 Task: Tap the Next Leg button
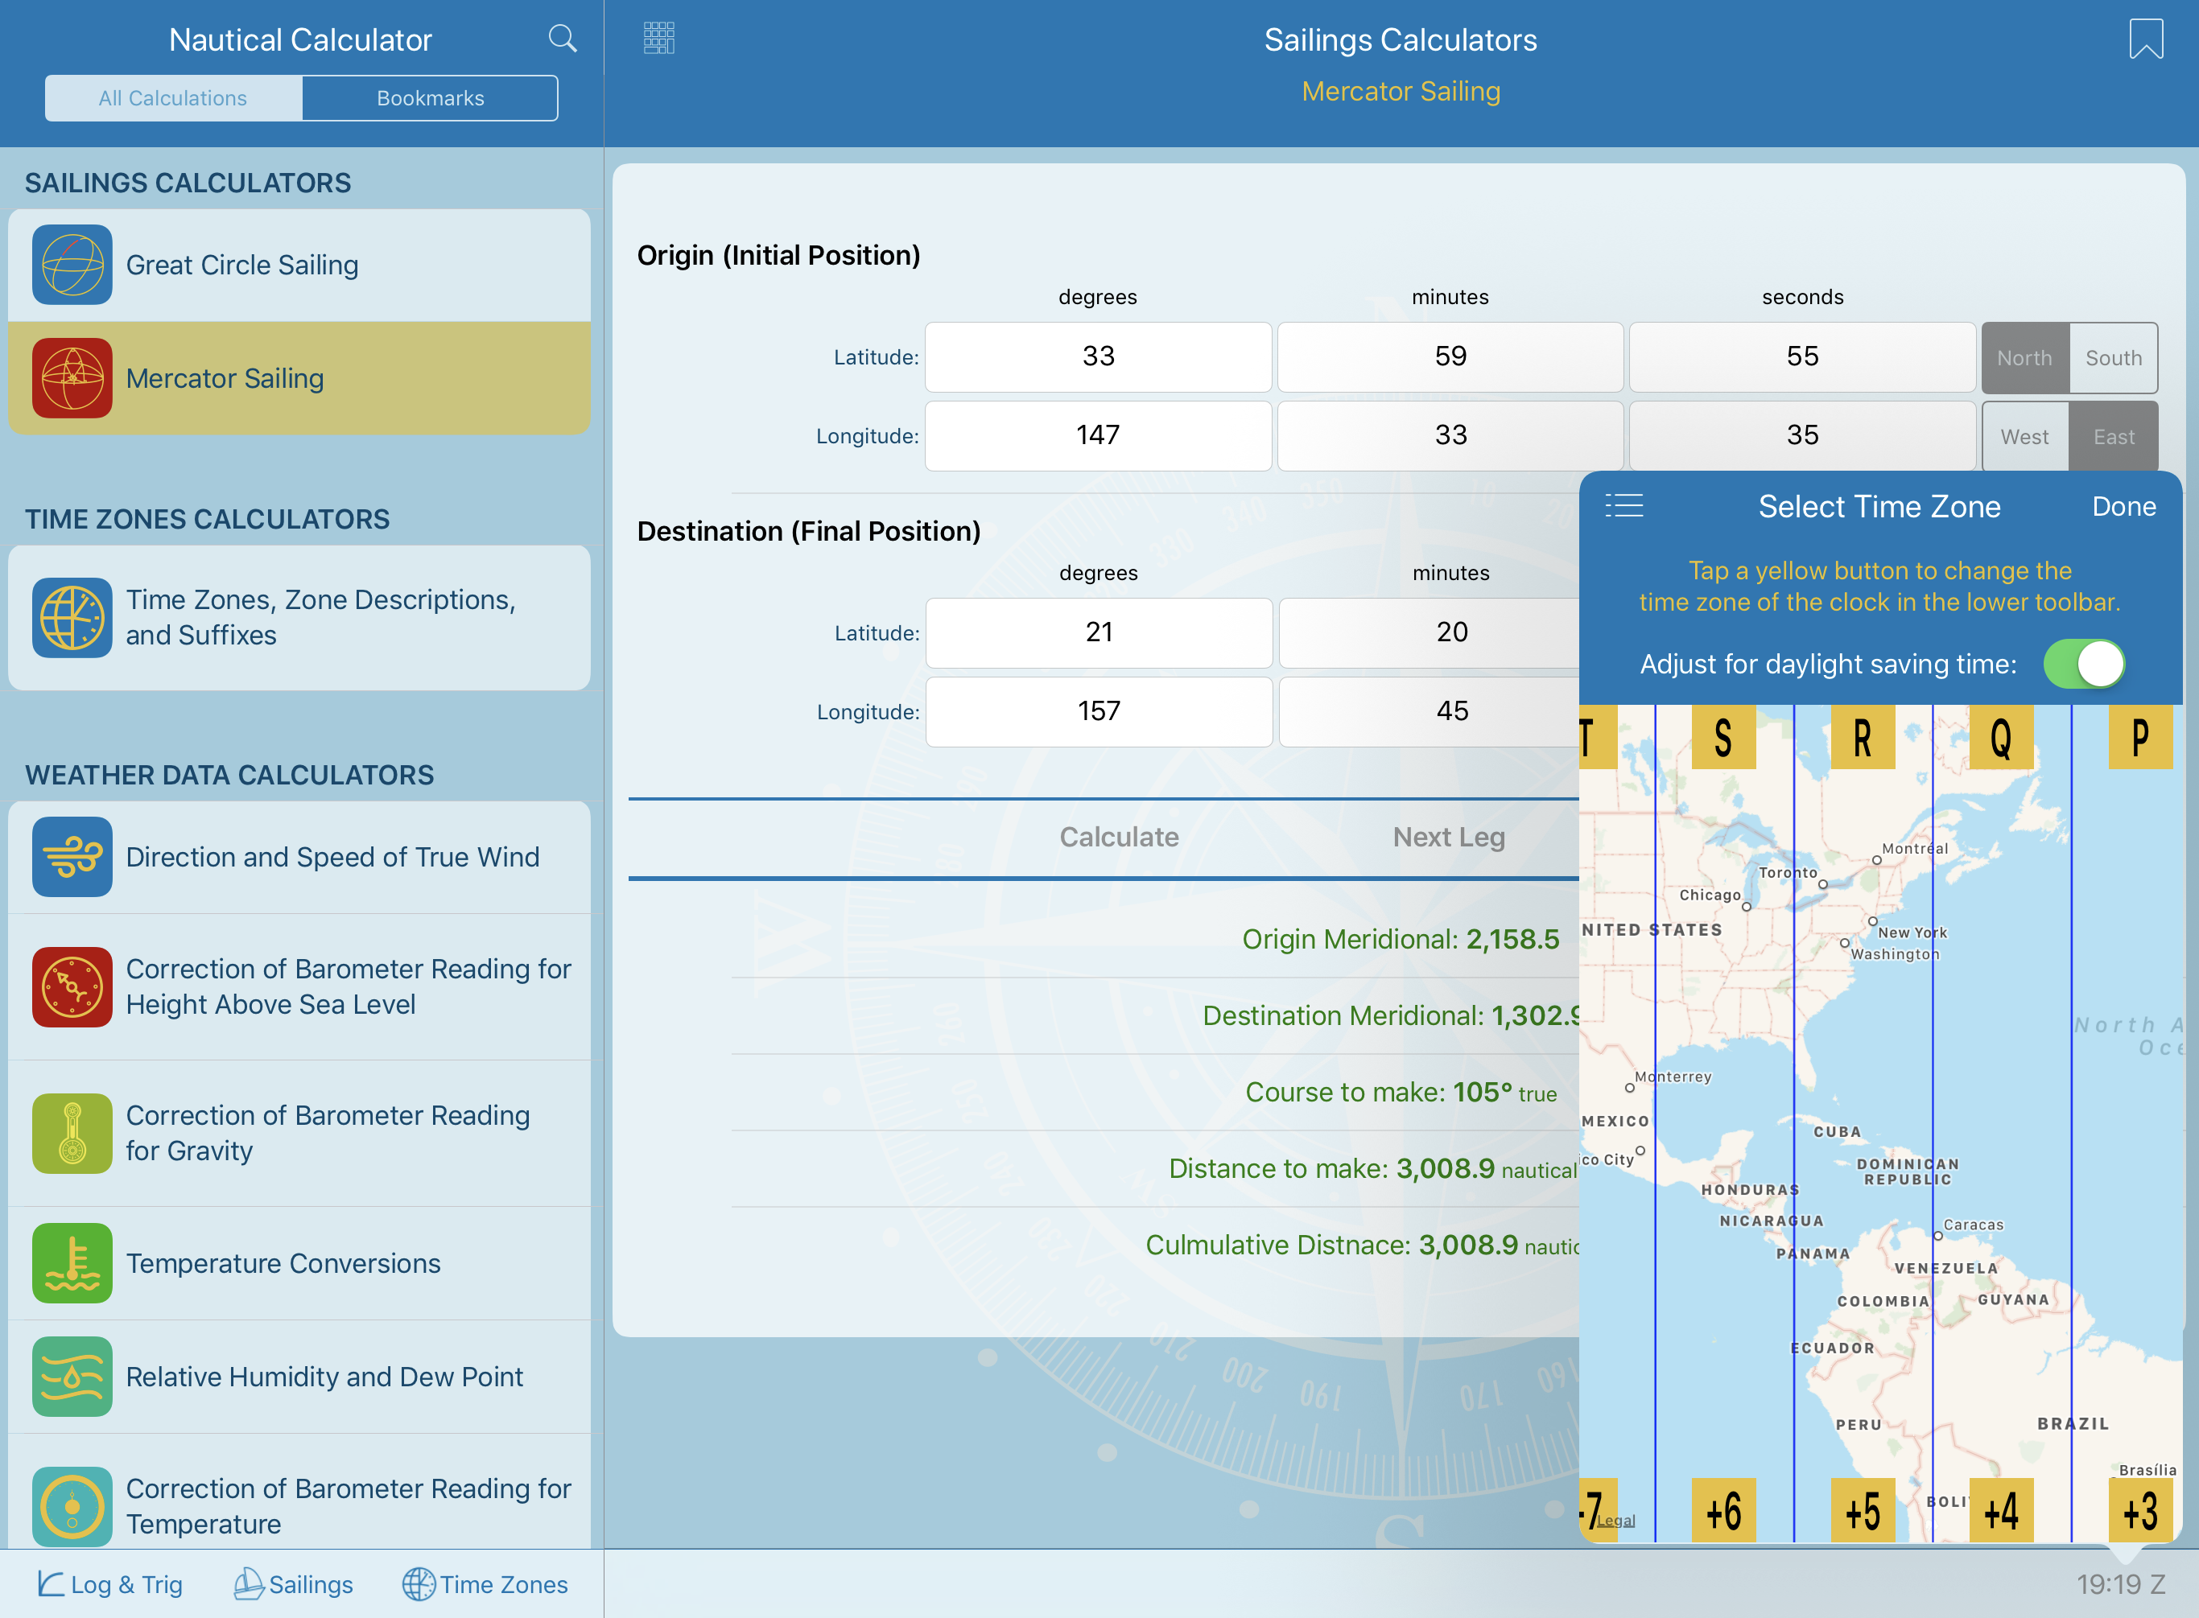coord(1448,838)
